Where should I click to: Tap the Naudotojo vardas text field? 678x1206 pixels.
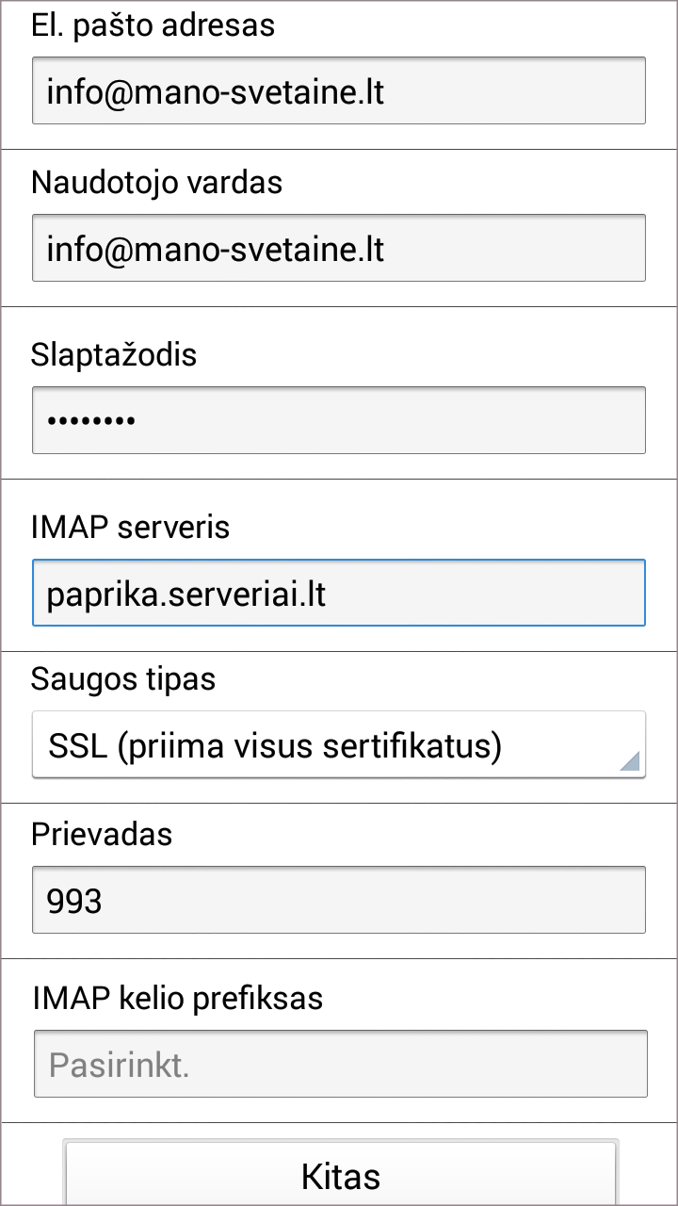coord(339,249)
